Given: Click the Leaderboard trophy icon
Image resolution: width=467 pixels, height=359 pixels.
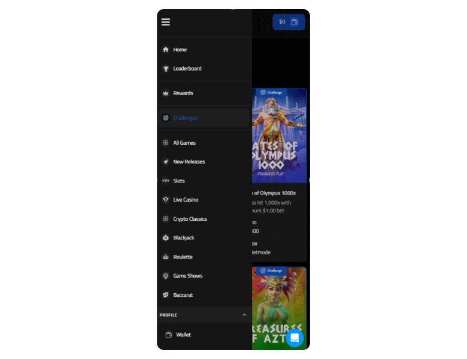Looking at the screenshot, I should click(x=166, y=69).
